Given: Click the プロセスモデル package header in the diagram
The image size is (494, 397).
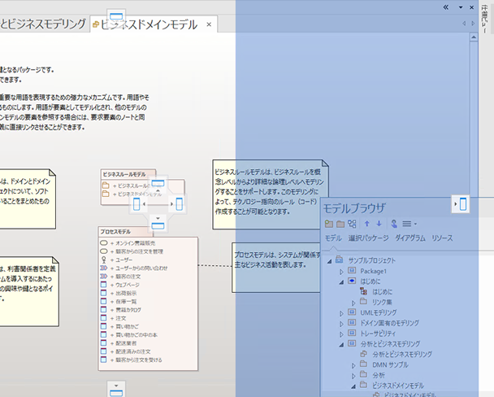Looking at the screenshot, I should (x=125, y=232).
